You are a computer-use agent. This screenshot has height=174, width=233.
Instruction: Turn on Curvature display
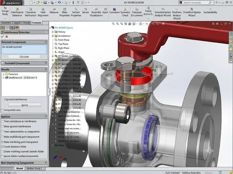[x=114, y=11]
